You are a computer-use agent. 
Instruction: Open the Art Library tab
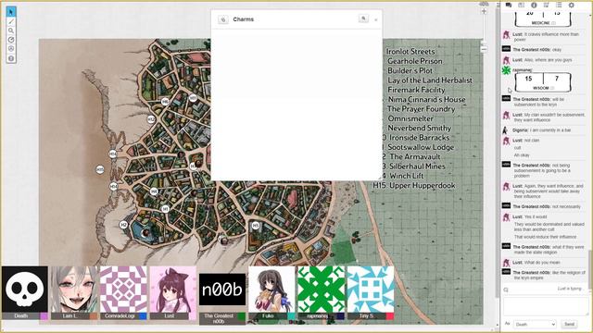point(521,5)
